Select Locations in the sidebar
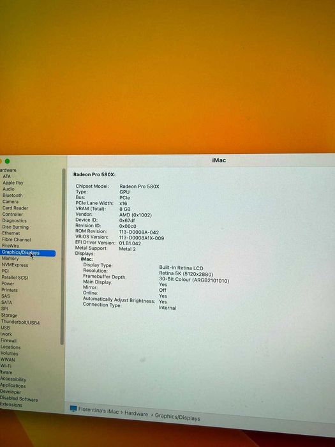Image resolution: width=335 pixels, height=447 pixels. 11,347
